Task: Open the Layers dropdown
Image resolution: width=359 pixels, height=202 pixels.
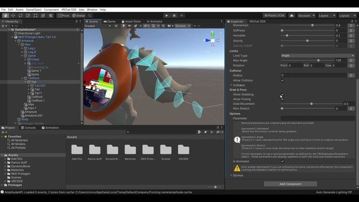Action: [x=327, y=16]
